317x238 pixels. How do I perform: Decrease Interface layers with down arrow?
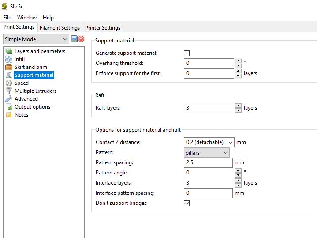coord(239,185)
